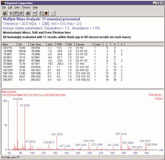Click the 199.1705 peak label in spectrum

(89, 141)
